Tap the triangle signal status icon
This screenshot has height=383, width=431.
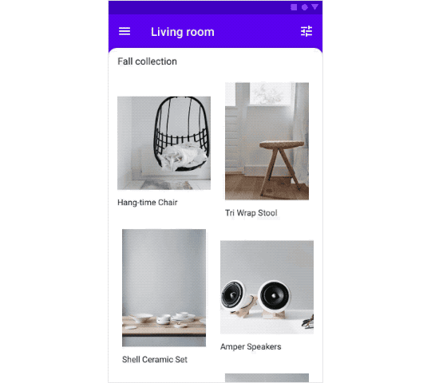click(x=315, y=7)
